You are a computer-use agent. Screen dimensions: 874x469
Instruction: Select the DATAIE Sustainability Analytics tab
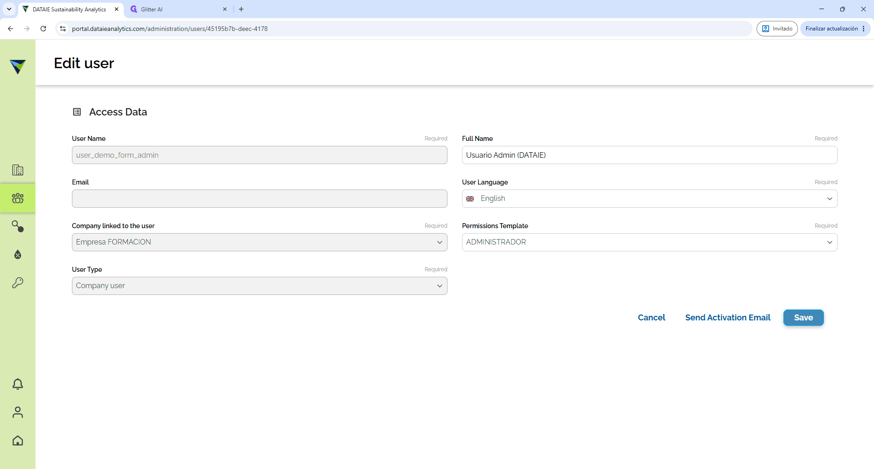[71, 9]
